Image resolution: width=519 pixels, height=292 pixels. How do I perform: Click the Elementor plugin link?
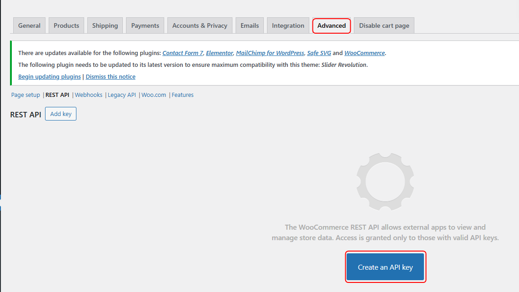click(219, 53)
